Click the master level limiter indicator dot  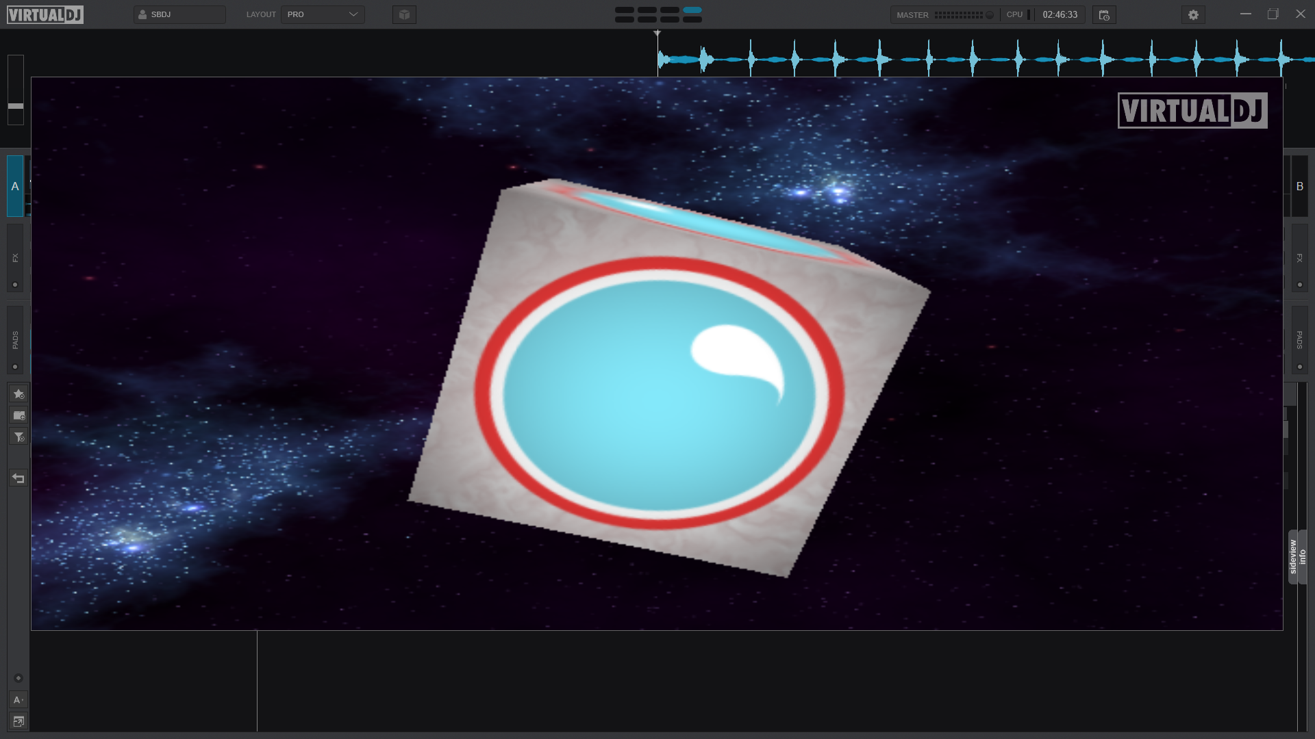coord(990,14)
